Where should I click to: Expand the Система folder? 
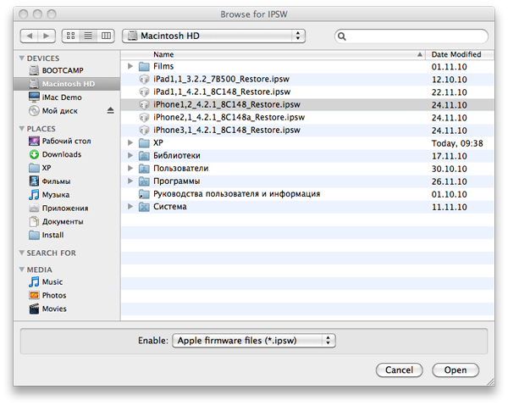tap(130, 206)
